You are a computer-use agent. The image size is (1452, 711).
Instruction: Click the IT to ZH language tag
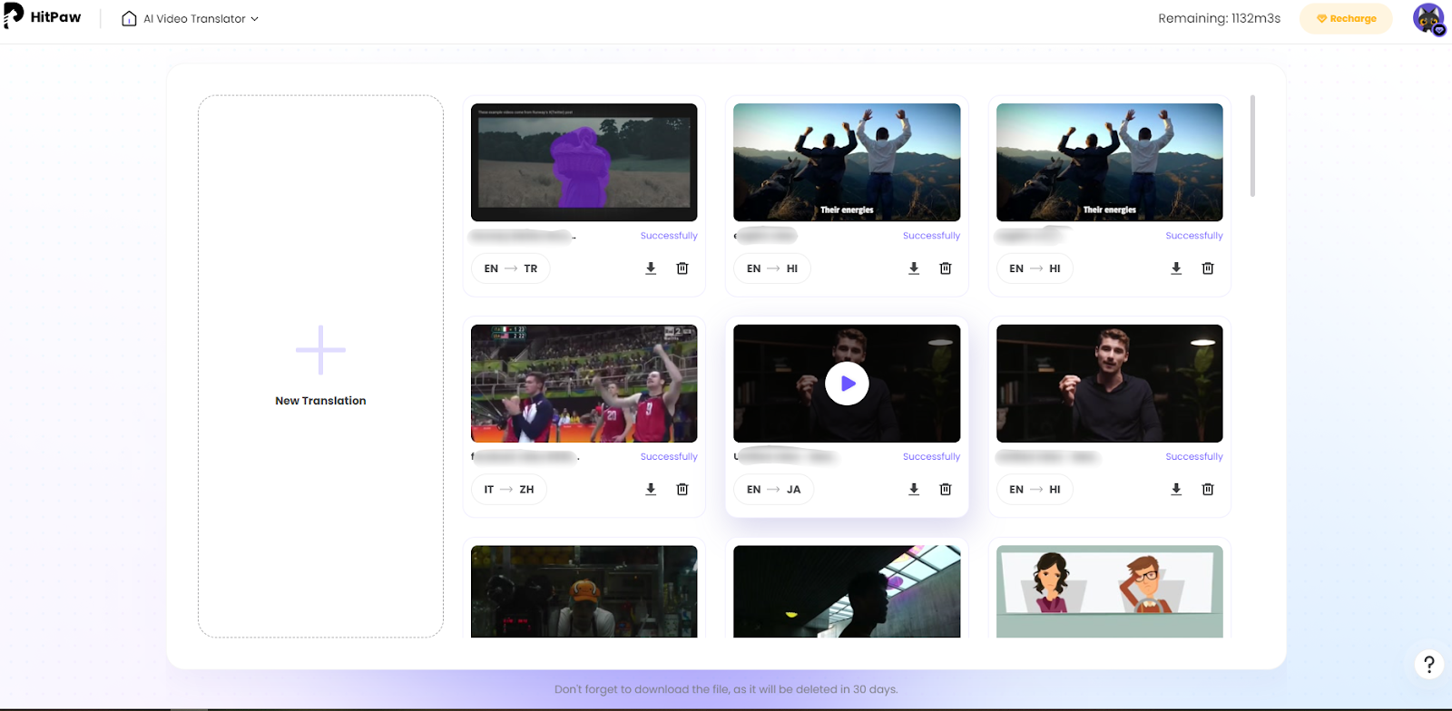tap(508, 490)
